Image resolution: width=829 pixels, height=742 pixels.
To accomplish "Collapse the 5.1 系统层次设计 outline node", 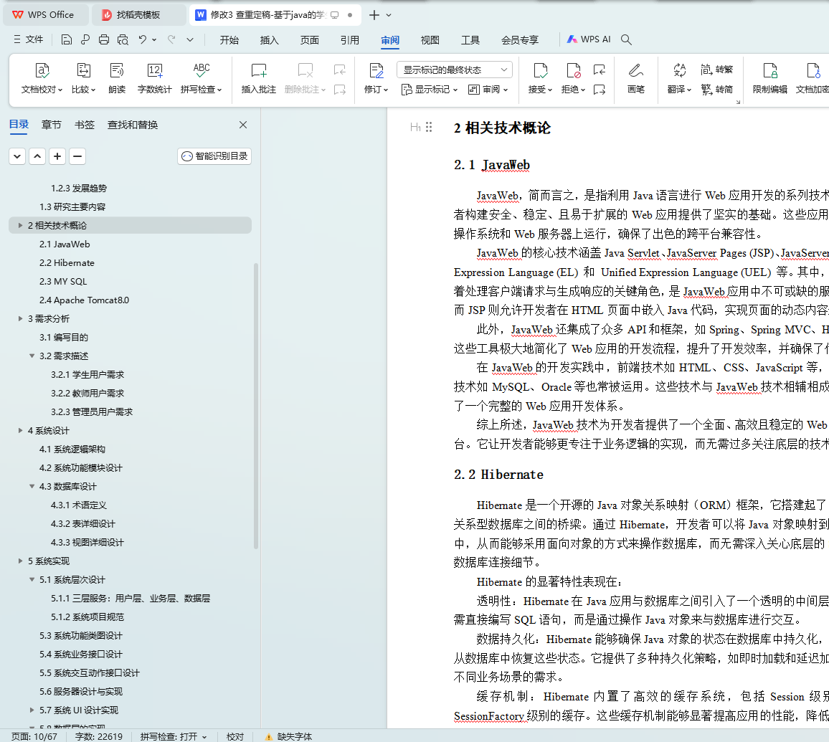I will (x=32, y=580).
